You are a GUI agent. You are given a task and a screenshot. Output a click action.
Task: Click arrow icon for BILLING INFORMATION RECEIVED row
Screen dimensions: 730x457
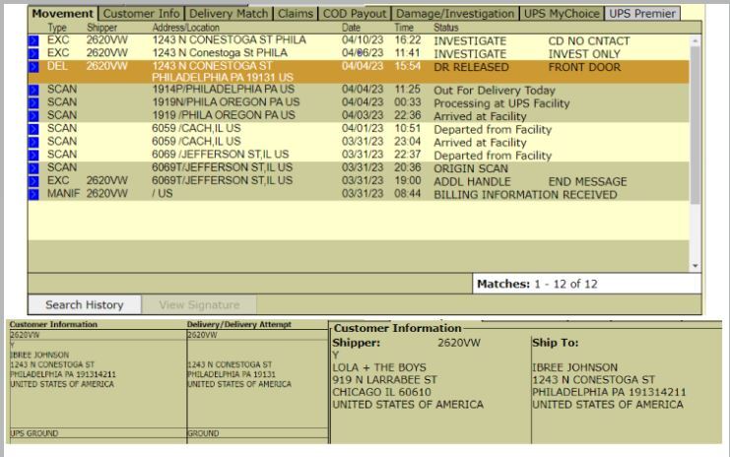(x=33, y=194)
